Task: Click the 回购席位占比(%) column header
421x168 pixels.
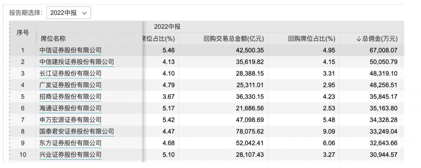Action: click(312, 39)
